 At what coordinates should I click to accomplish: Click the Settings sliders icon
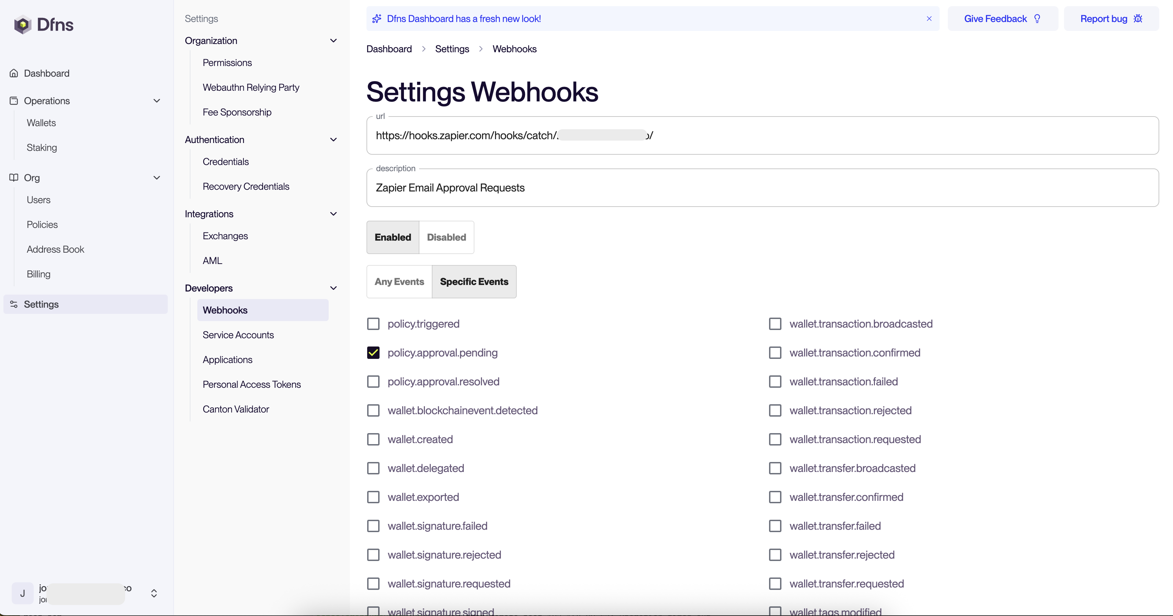click(14, 304)
